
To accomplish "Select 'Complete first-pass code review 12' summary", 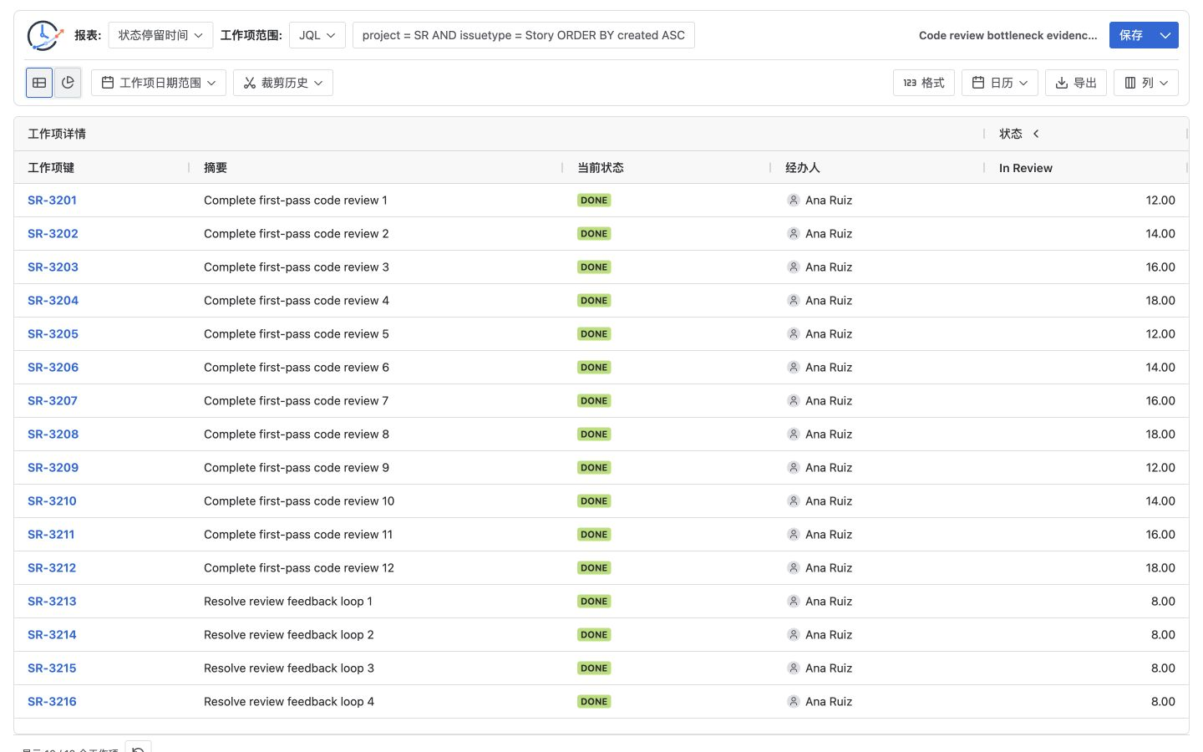I will (x=299, y=568).
